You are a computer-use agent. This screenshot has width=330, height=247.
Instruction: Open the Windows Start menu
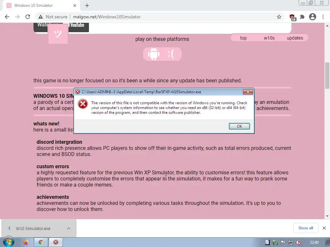pyautogui.click(x=8, y=242)
